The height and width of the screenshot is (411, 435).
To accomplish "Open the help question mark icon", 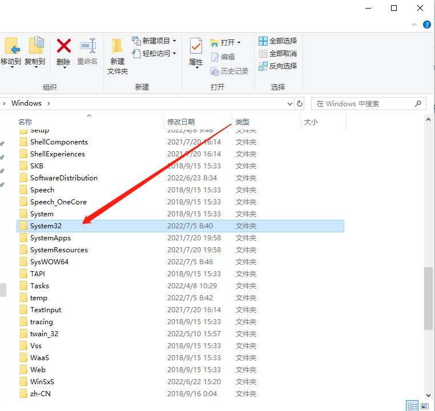I will point(426,25).
